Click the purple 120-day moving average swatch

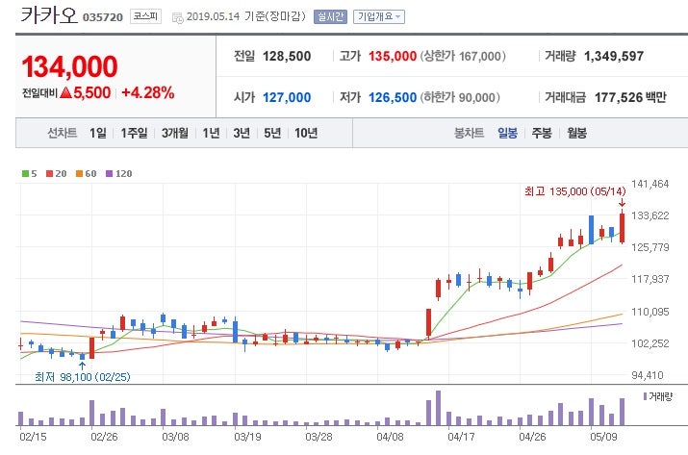pos(110,174)
